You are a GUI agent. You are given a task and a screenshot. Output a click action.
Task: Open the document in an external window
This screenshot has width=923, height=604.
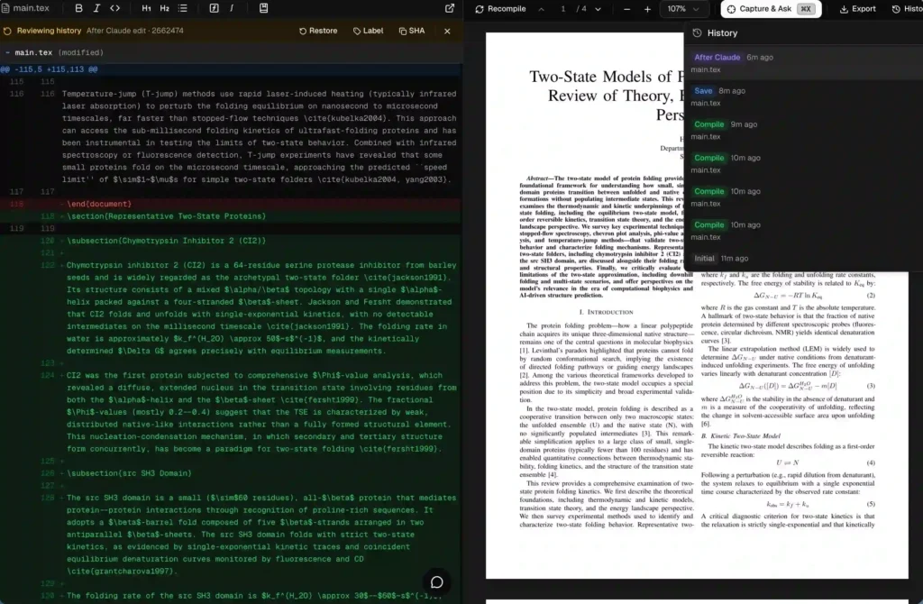pyautogui.click(x=448, y=7)
